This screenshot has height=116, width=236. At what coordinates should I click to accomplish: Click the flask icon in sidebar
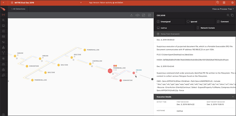pyautogui.click(x=3, y=47)
